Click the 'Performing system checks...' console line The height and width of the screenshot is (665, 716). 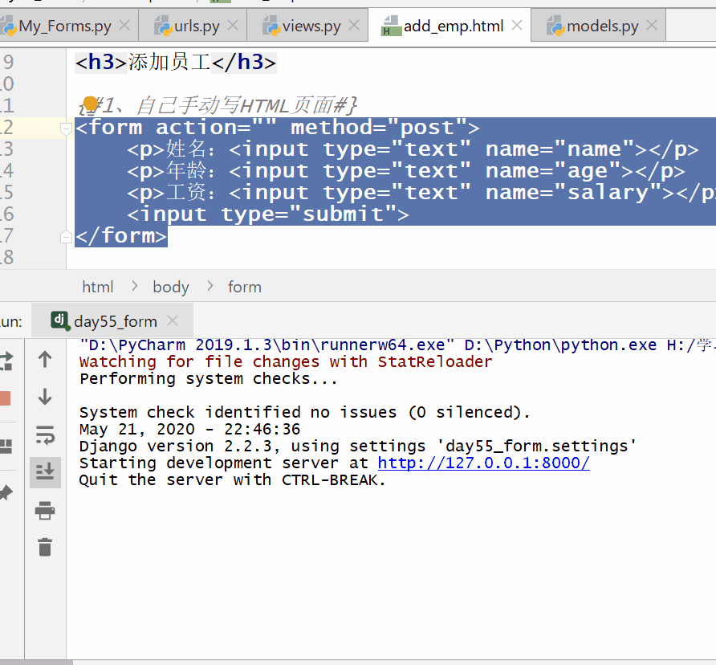point(208,379)
